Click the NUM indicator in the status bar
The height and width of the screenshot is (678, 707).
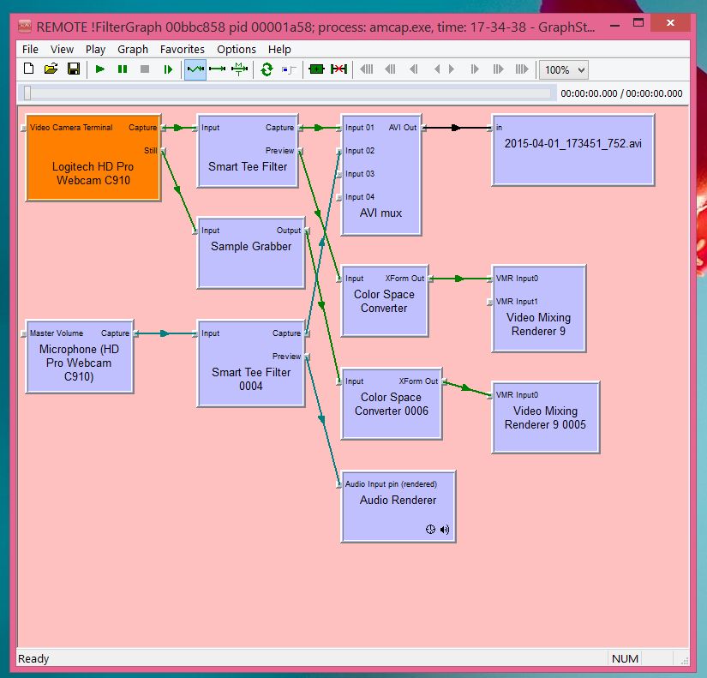pyautogui.click(x=625, y=658)
